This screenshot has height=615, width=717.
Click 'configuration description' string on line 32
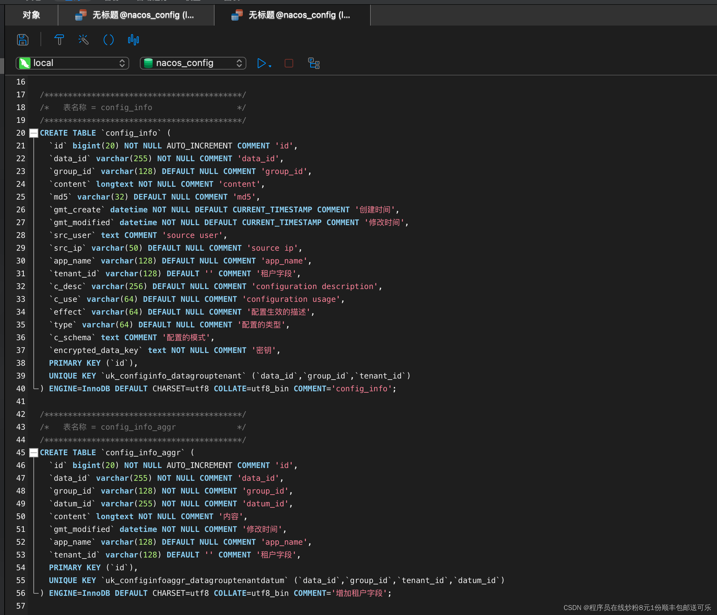click(315, 287)
